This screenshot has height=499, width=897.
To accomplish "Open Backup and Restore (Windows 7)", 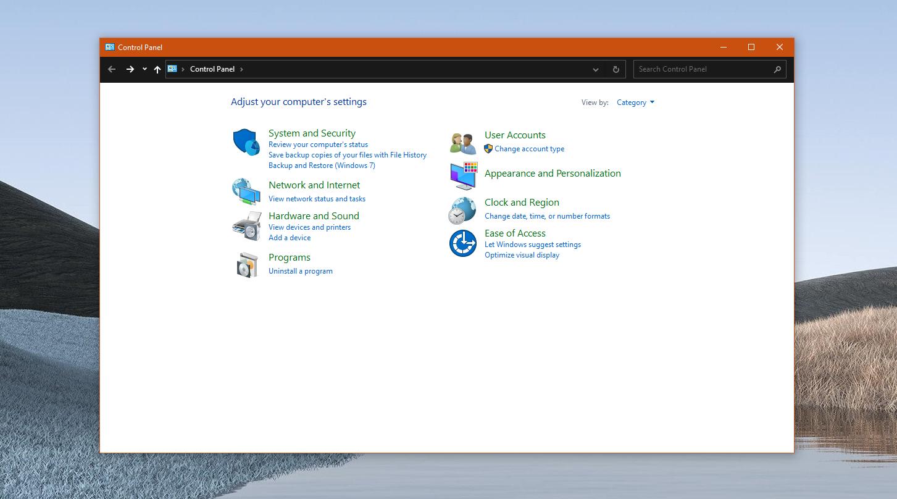I will pos(322,166).
